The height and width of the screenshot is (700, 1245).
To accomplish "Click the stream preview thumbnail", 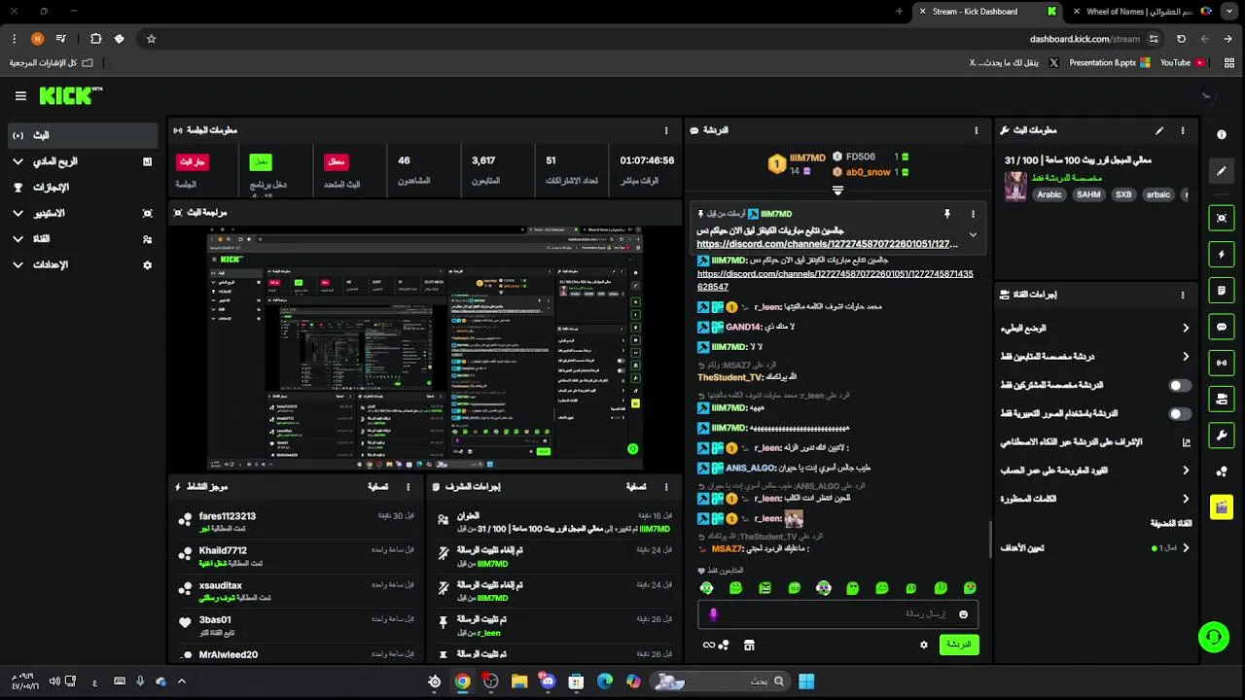I will [x=425, y=350].
